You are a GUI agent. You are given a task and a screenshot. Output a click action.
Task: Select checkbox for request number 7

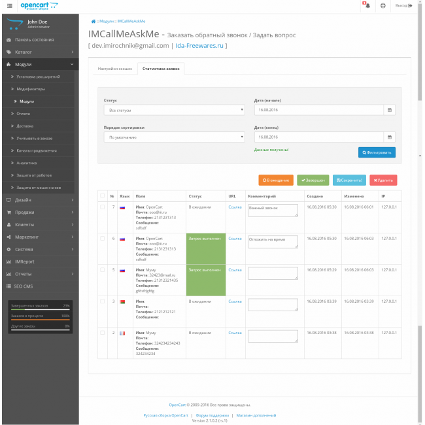(101, 207)
